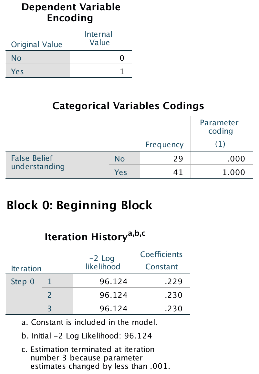Click footnote b on Initial -2 Log Likelihood
Screen dimensions: 259x374
(x=87, y=336)
